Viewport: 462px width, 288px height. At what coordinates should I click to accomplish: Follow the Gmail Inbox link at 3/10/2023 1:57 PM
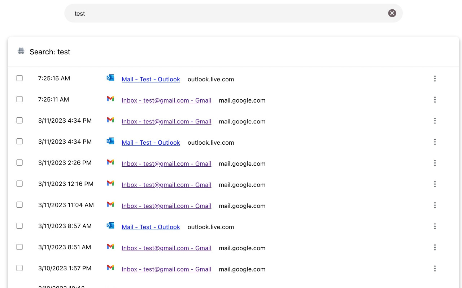166,269
